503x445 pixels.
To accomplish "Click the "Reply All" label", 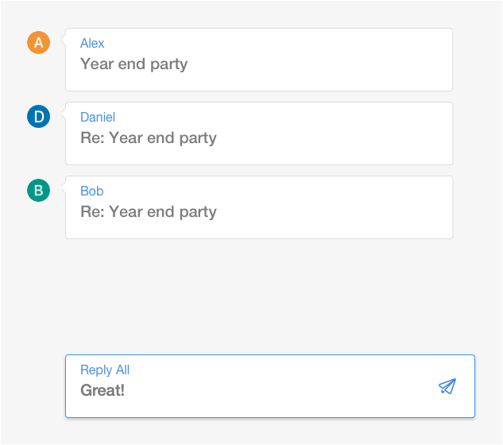I will 105,370.
